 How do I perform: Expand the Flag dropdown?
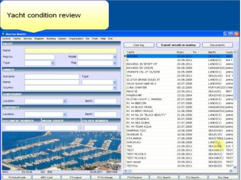point(115,63)
